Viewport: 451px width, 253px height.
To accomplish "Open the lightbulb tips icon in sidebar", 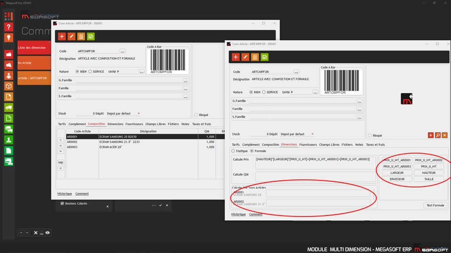I will [x=8, y=38].
